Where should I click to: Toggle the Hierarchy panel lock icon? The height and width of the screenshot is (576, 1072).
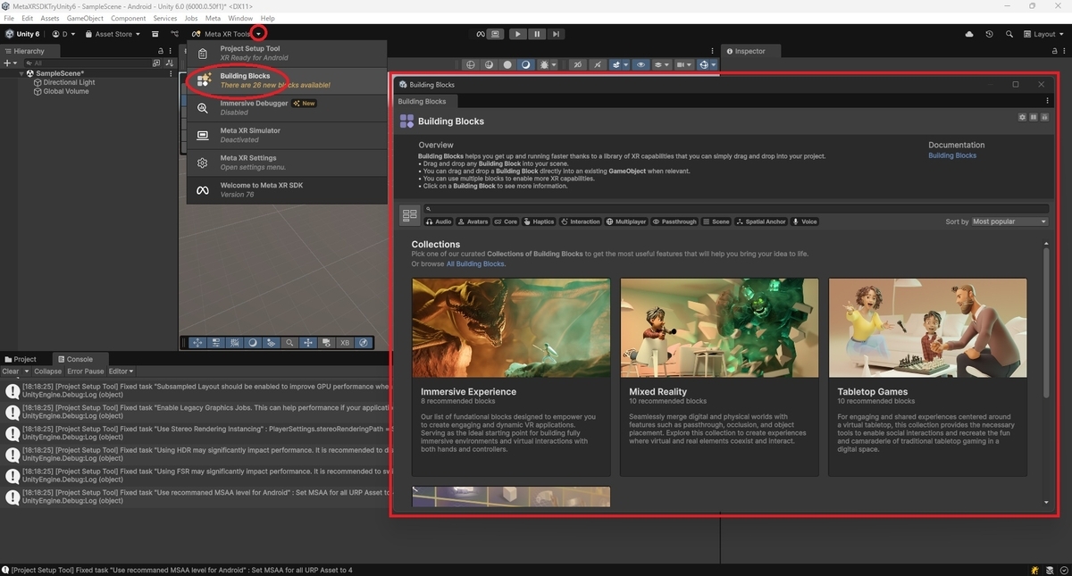tap(163, 51)
